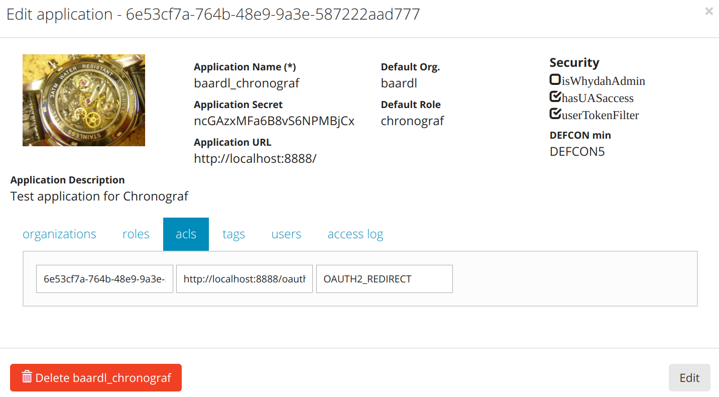Uncheck the hasUASaccess checkbox

tap(555, 96)
